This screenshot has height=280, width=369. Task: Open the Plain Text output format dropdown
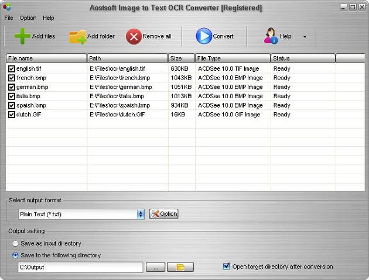[81, 214]
